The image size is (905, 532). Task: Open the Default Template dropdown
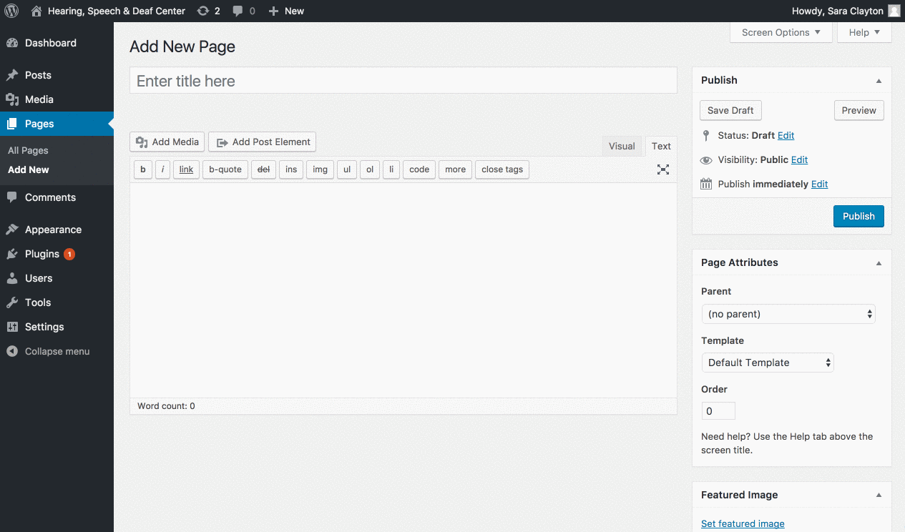point(768,363)
